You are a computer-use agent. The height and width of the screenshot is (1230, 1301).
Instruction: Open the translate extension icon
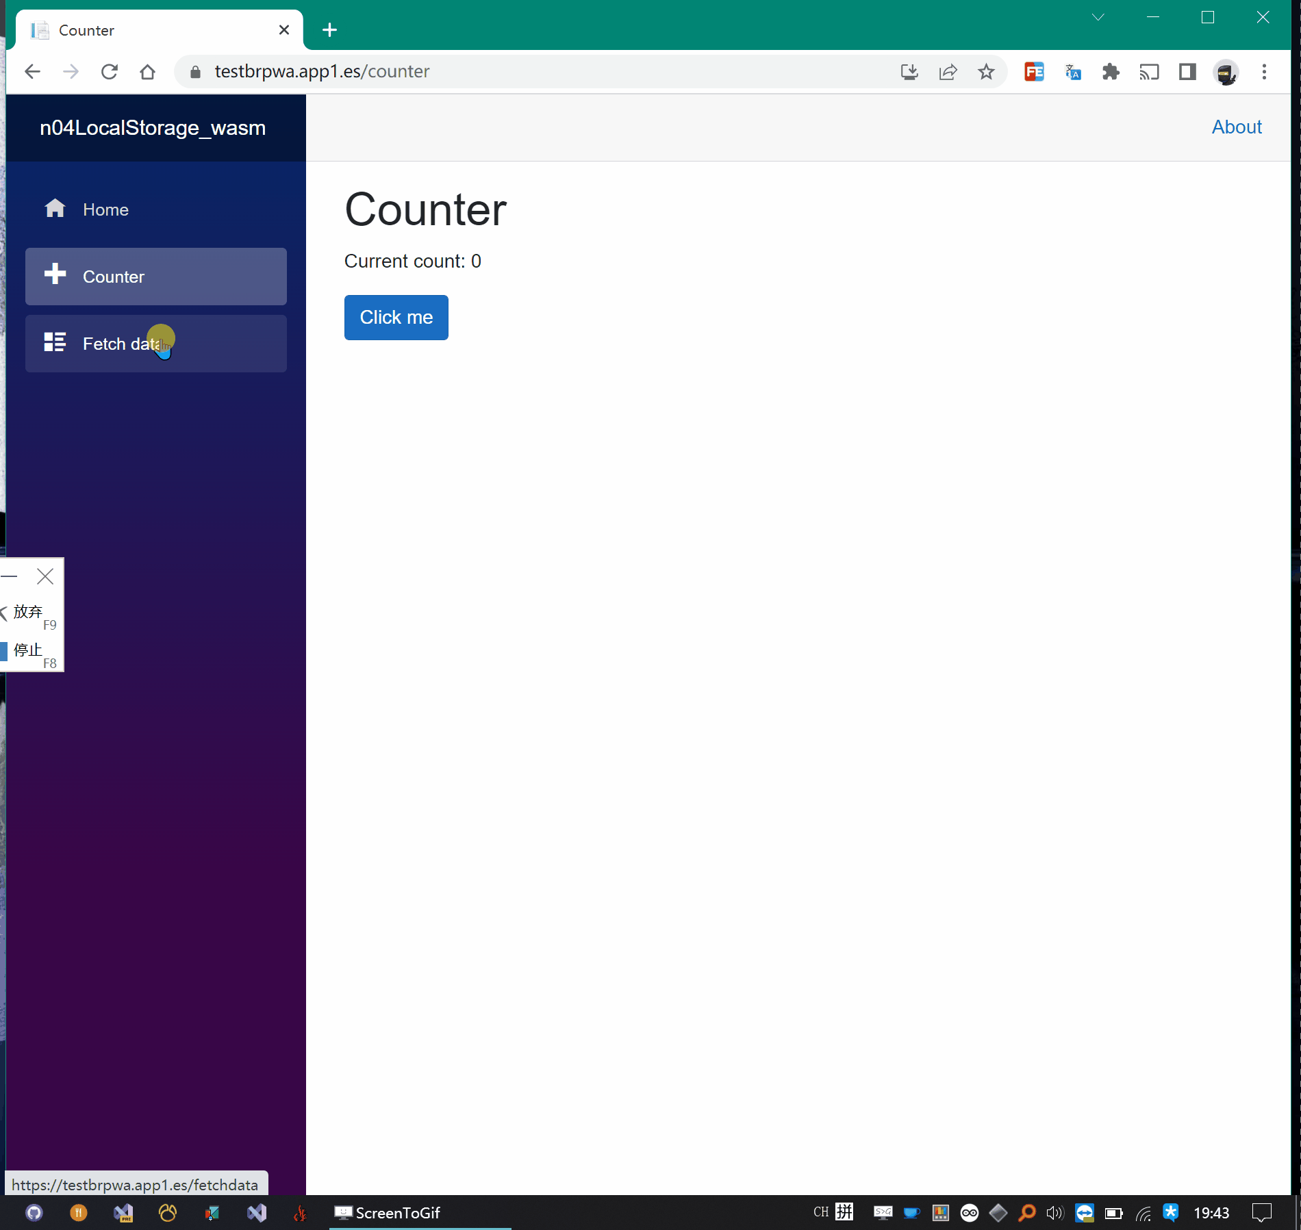tap(1073, 71)
